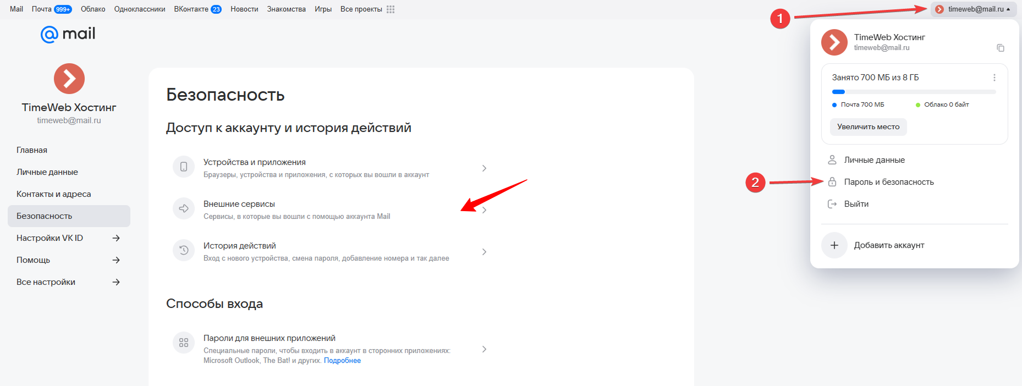
Task: Open the all projects grid icon
Action: [391, 9]
